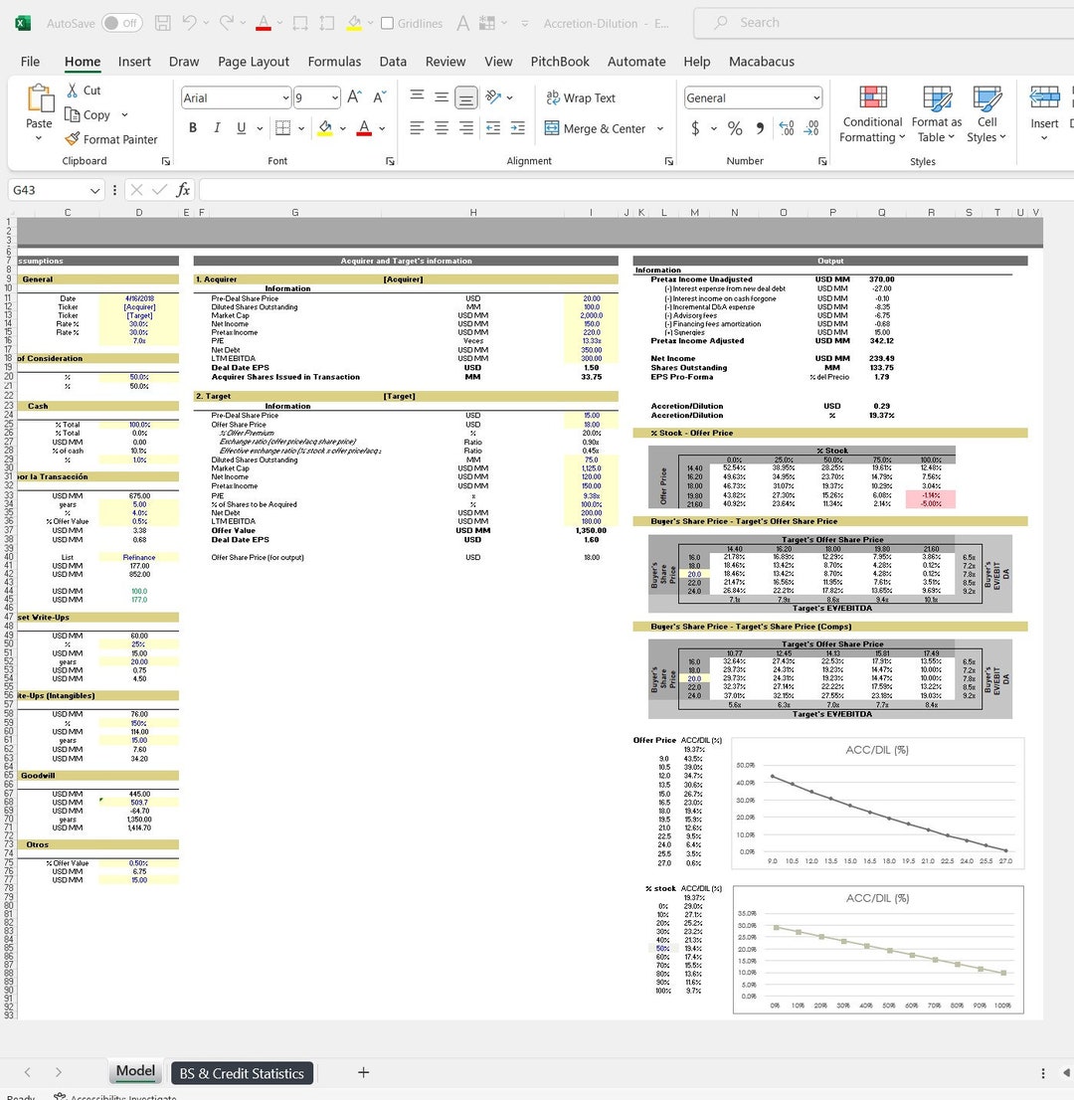The image size is (1074, 1100).
Task: Click the Increase Decimal icon
Action: [x=786, y=129]
